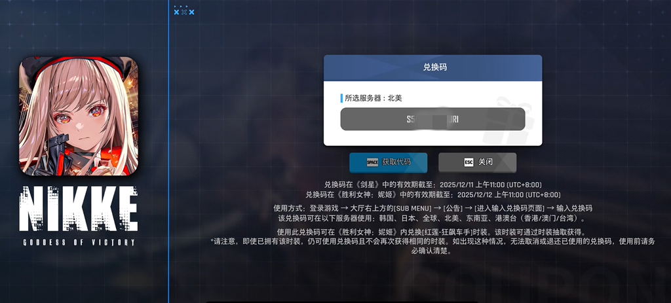Click the *请注意 warning notice text

tap(432, 246)
